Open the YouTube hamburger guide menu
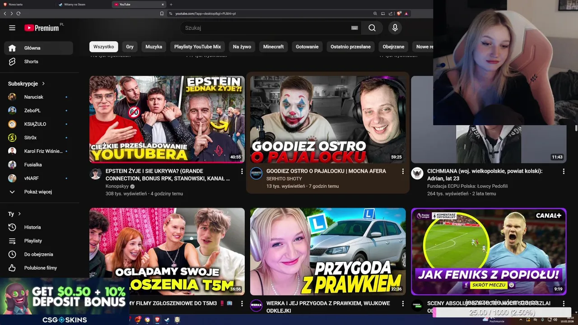This screenshot has height=325, width=578. [x=12, y=28]
